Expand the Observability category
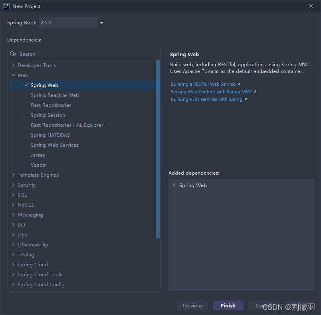This screenshot has height=315, width=321. click(x=13, y=244)
